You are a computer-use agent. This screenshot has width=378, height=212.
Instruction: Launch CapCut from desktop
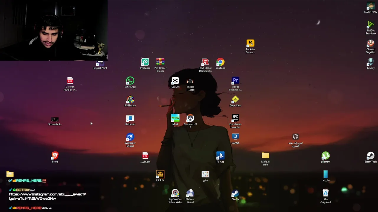[x=175, y=82]
